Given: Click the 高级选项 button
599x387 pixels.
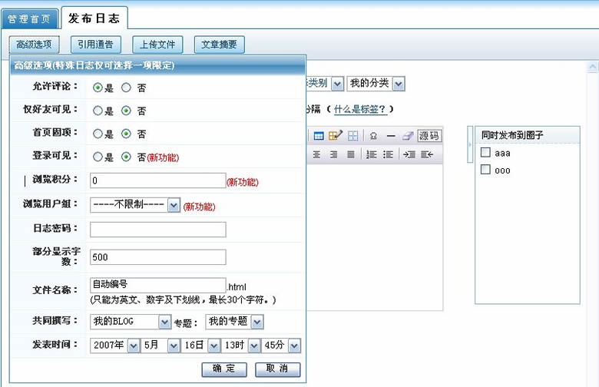Looking at the screenshot, I should coord(34,45).
